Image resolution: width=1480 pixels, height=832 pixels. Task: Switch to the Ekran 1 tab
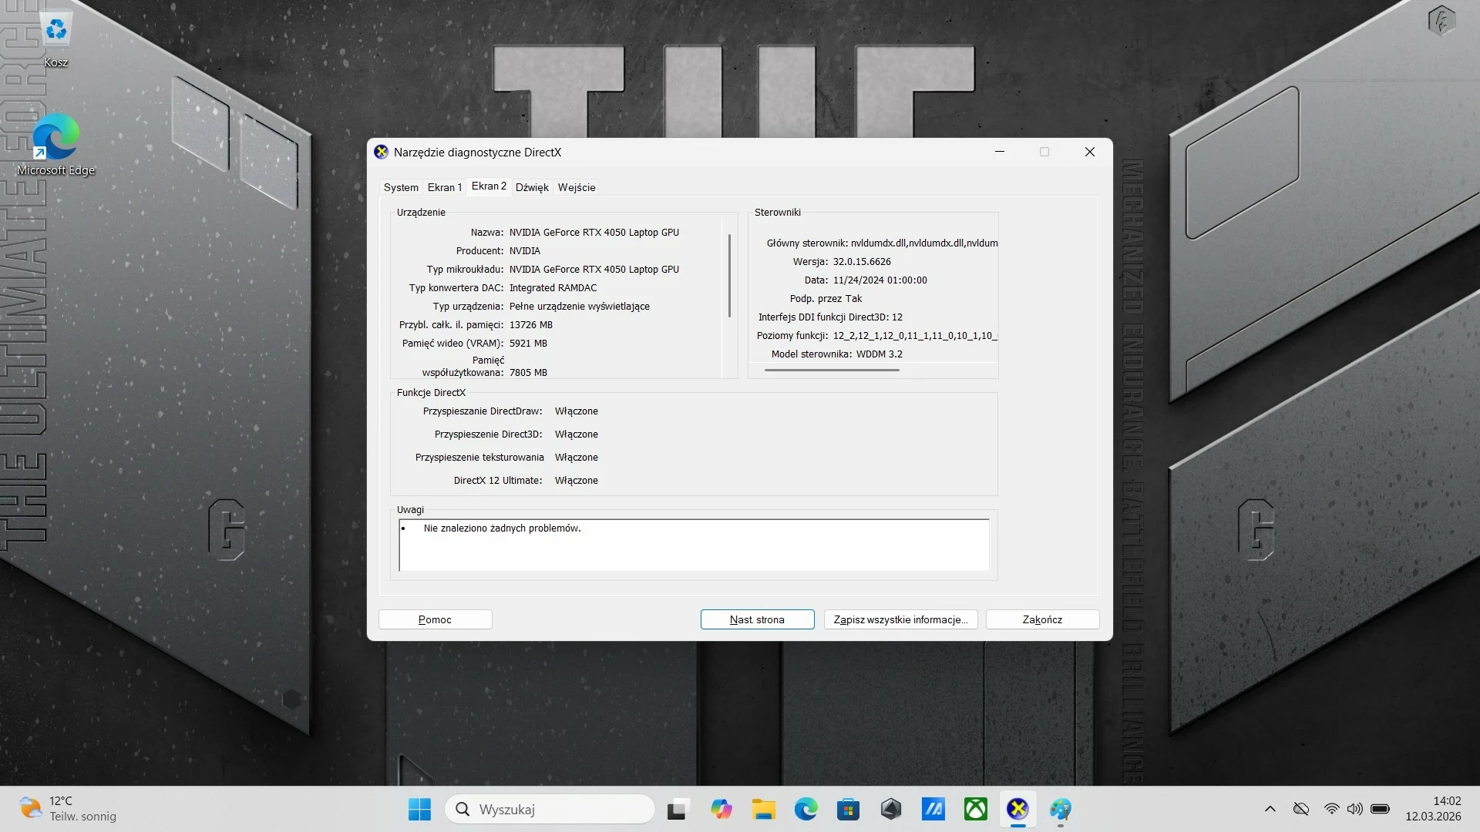tap(445, 187)
